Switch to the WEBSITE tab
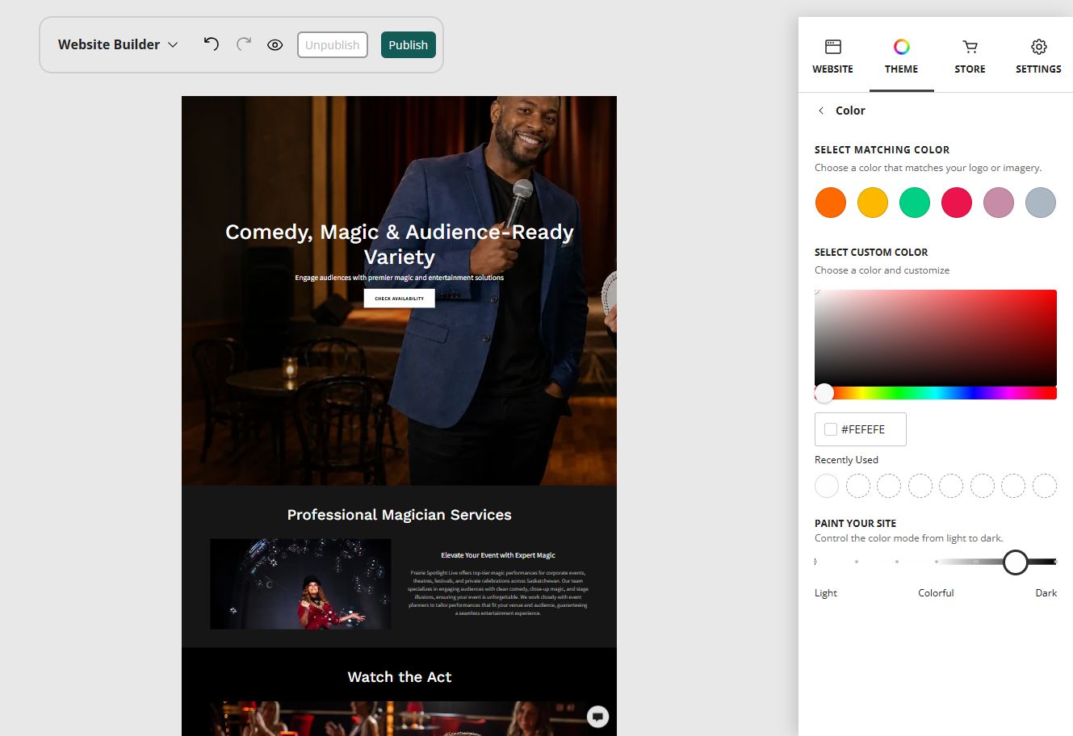This screenshot has width=1073, height=736. [832, 56]
